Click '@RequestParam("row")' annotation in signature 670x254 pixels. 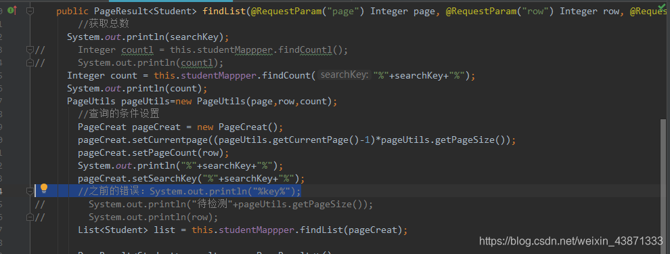click(x=499, y=11)
